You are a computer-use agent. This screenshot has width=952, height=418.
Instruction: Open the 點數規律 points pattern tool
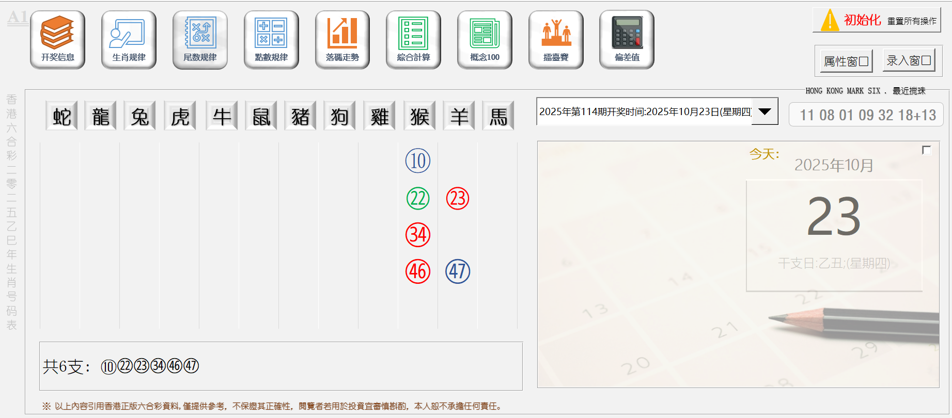tap(271, 39)
